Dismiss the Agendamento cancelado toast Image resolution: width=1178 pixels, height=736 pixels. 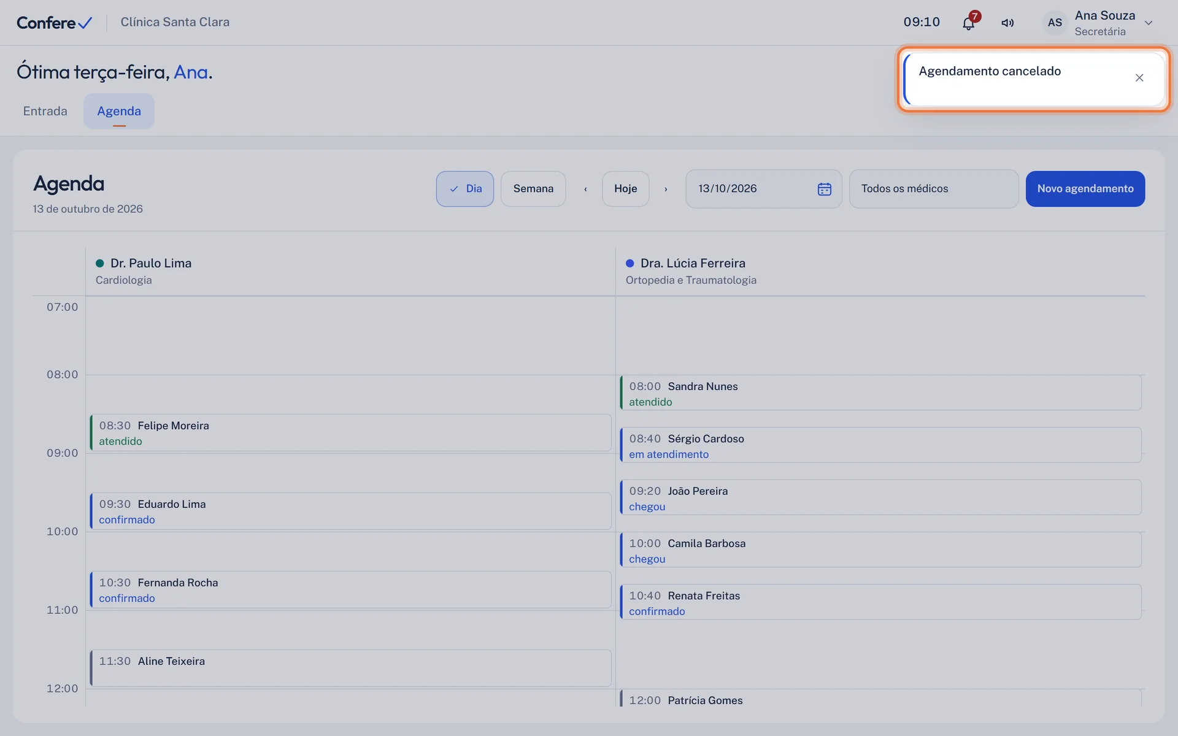1139,78
